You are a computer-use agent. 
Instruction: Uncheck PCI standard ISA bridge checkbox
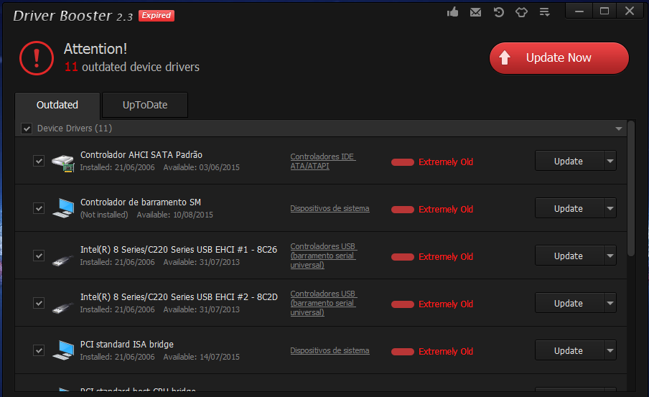click(39, 350)
